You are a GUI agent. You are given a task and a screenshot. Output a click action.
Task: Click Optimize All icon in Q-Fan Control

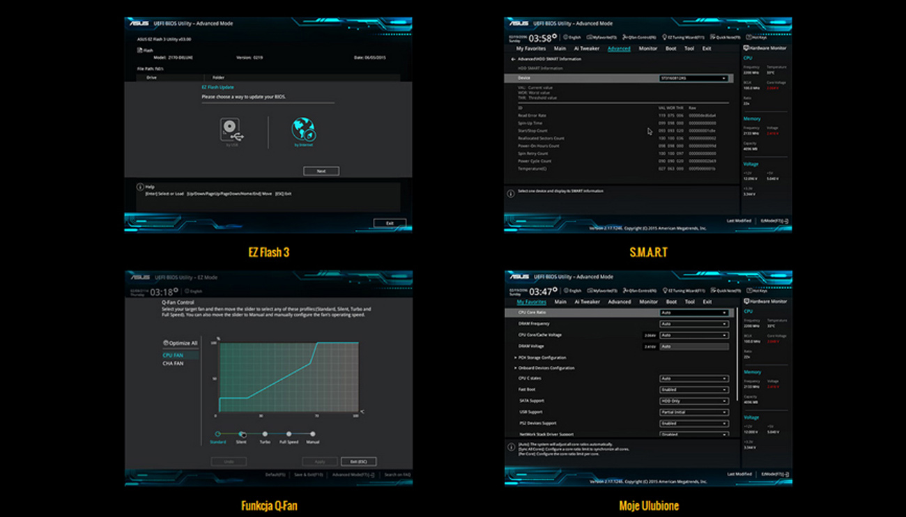(166, 343)
